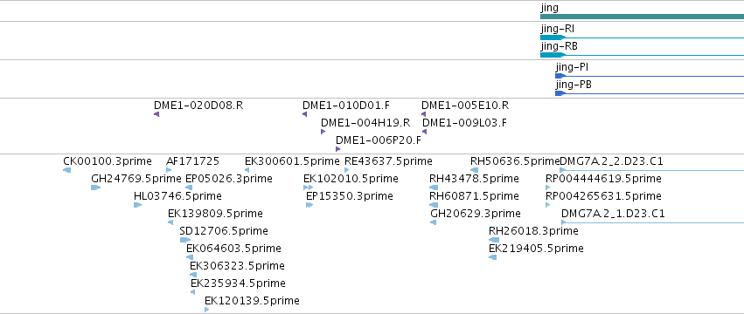Click the EK120139.5prime arrow glyph
Image resolution: width=744 pixels, height=314 pixels.
(207, 310)
